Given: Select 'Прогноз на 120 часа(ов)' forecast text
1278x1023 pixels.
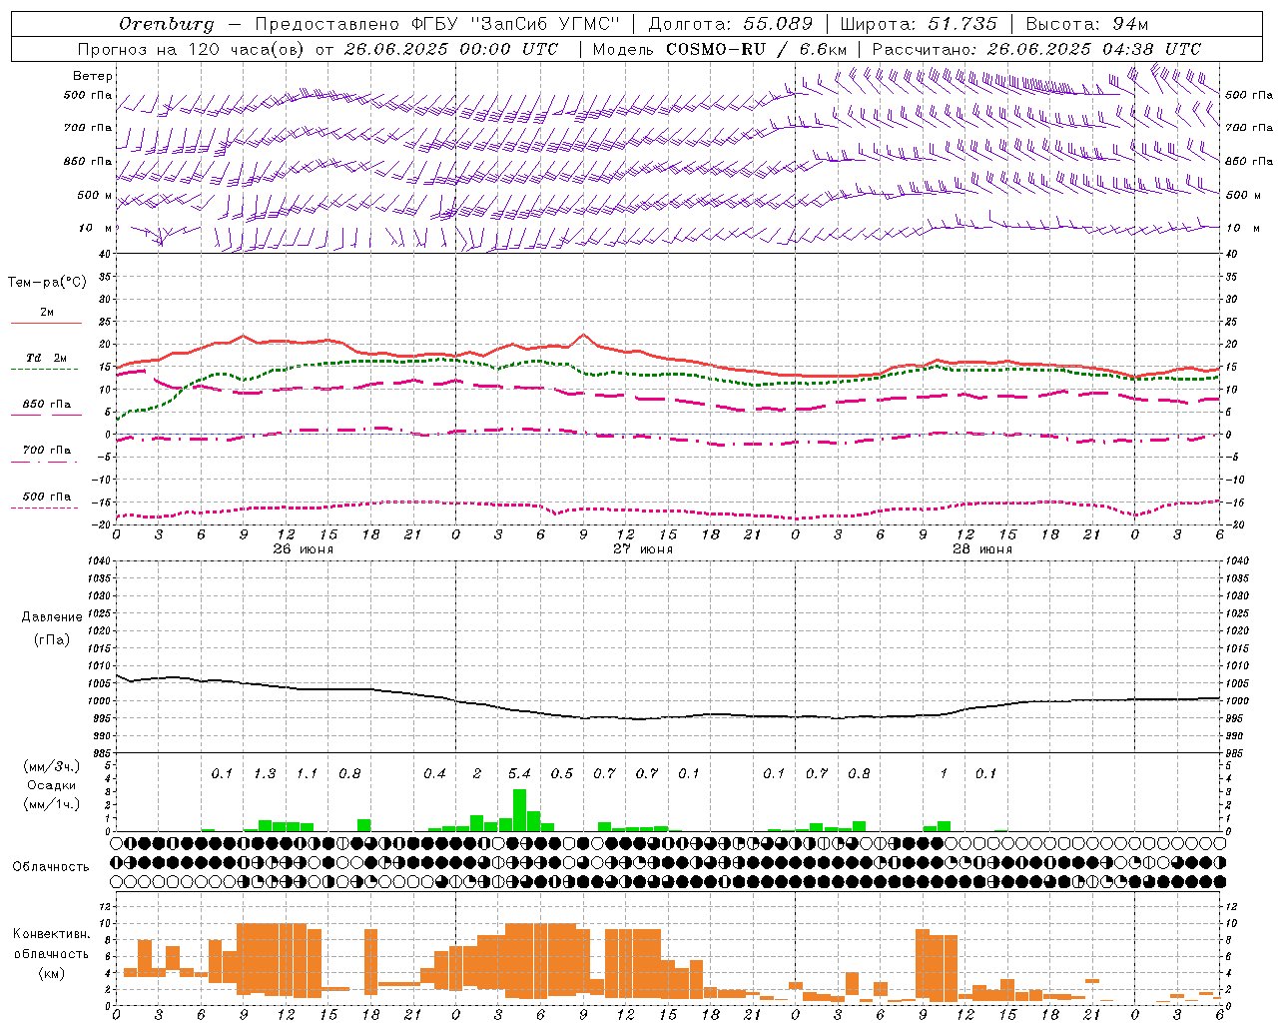Looking at the screenshot, I should (x=192, y=49).
